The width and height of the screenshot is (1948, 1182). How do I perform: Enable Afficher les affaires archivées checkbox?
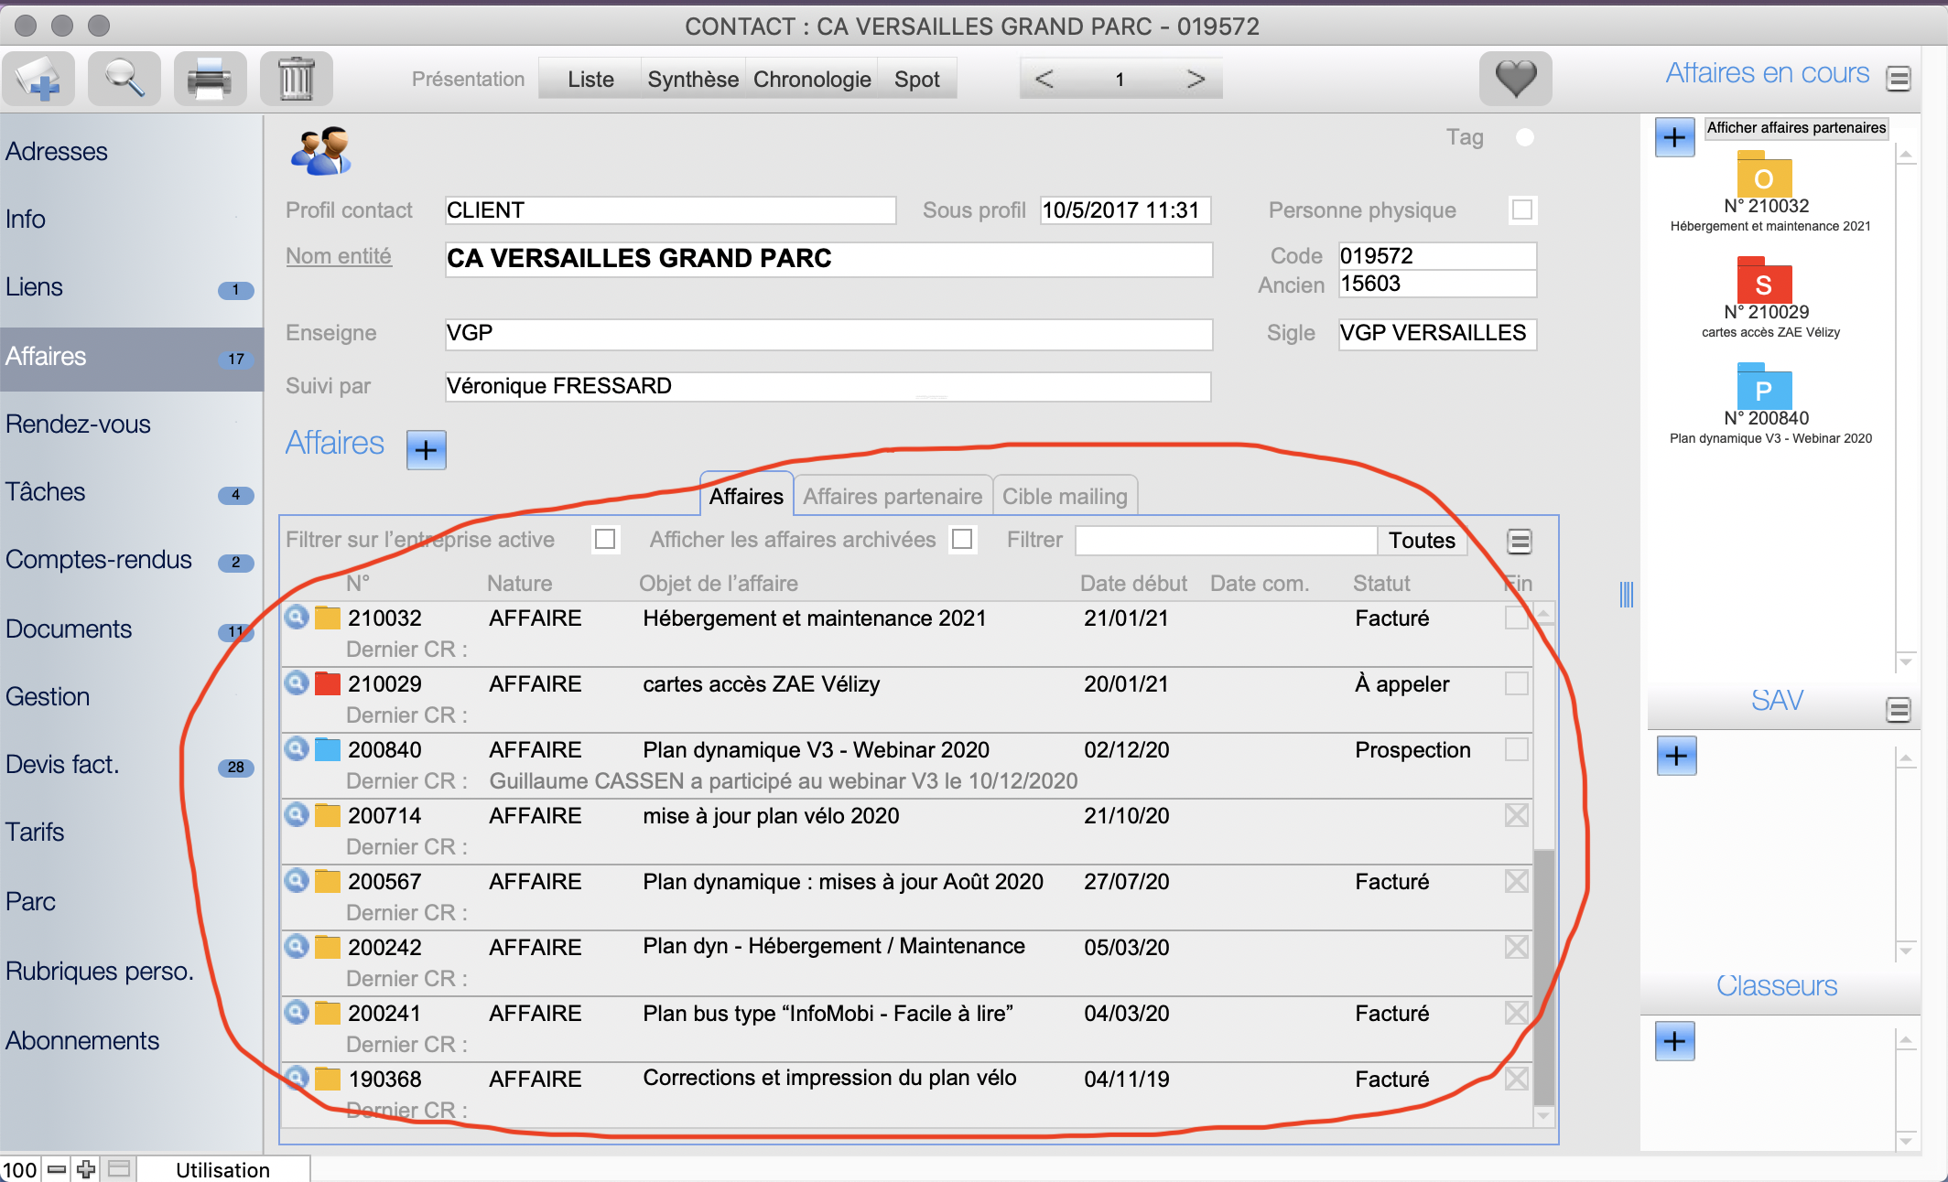(962, 540)
